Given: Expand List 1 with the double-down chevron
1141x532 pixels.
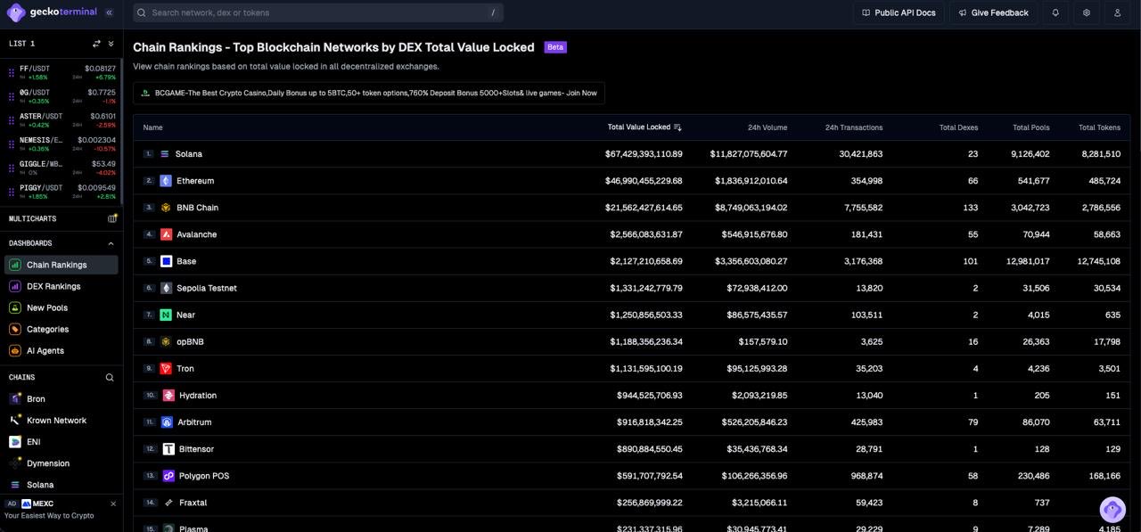Looking at the screenshot, I should (111, 43).
